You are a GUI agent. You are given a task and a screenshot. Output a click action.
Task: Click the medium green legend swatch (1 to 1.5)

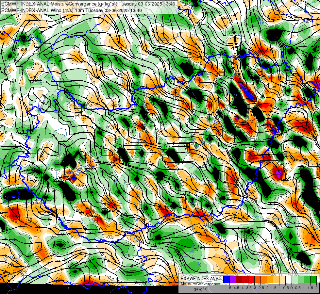(307, 280)
